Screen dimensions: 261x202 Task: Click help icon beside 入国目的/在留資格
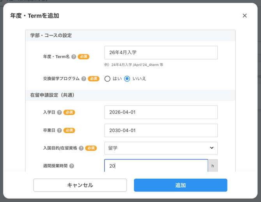click(81, 148)
